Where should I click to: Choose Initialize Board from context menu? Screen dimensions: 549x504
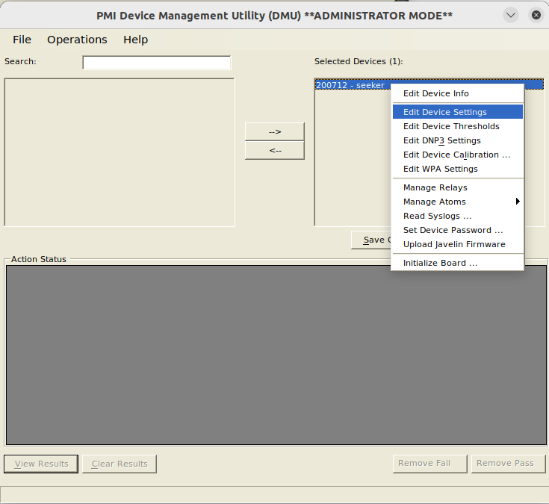point(440,263)
